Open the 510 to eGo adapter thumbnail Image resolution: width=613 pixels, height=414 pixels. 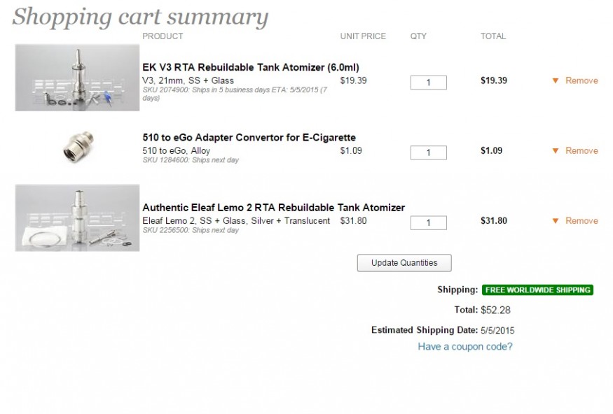(x=79, y=147)
